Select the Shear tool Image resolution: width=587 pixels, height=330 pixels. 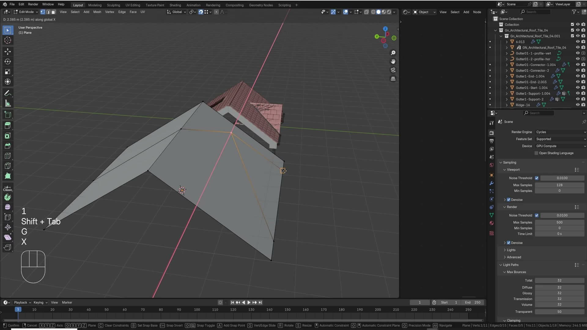coord(8,237)
